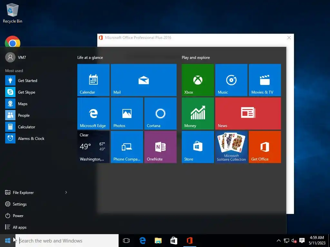Open the Photos tile
This screenshot has height=247, width=330.
[x=127, y=114]
